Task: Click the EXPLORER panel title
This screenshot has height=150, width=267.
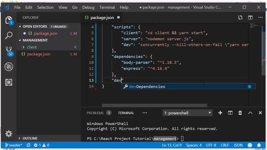Action: [30, 17]
